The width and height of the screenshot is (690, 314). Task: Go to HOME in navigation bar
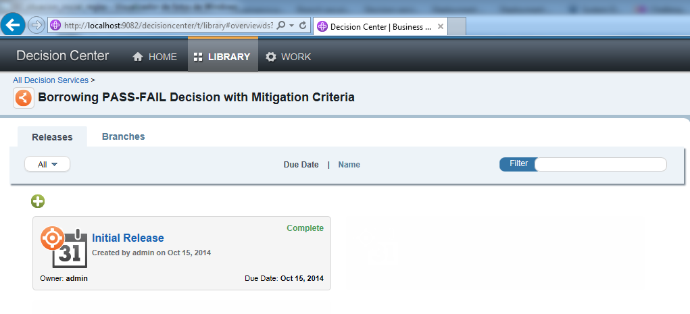click(x=155, y=57)
